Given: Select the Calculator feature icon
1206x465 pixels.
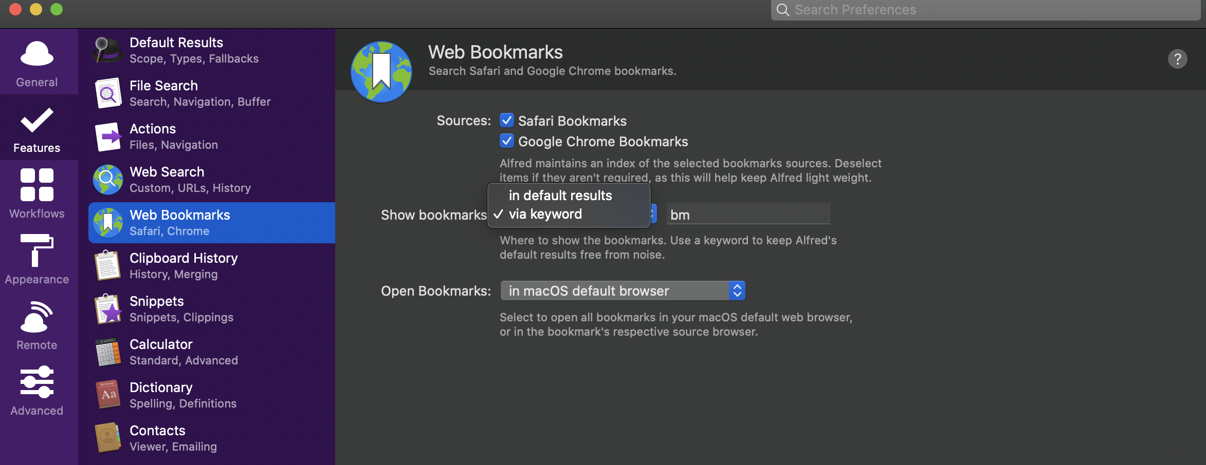Looking at the screenshot, I should (x=108, y=352).
